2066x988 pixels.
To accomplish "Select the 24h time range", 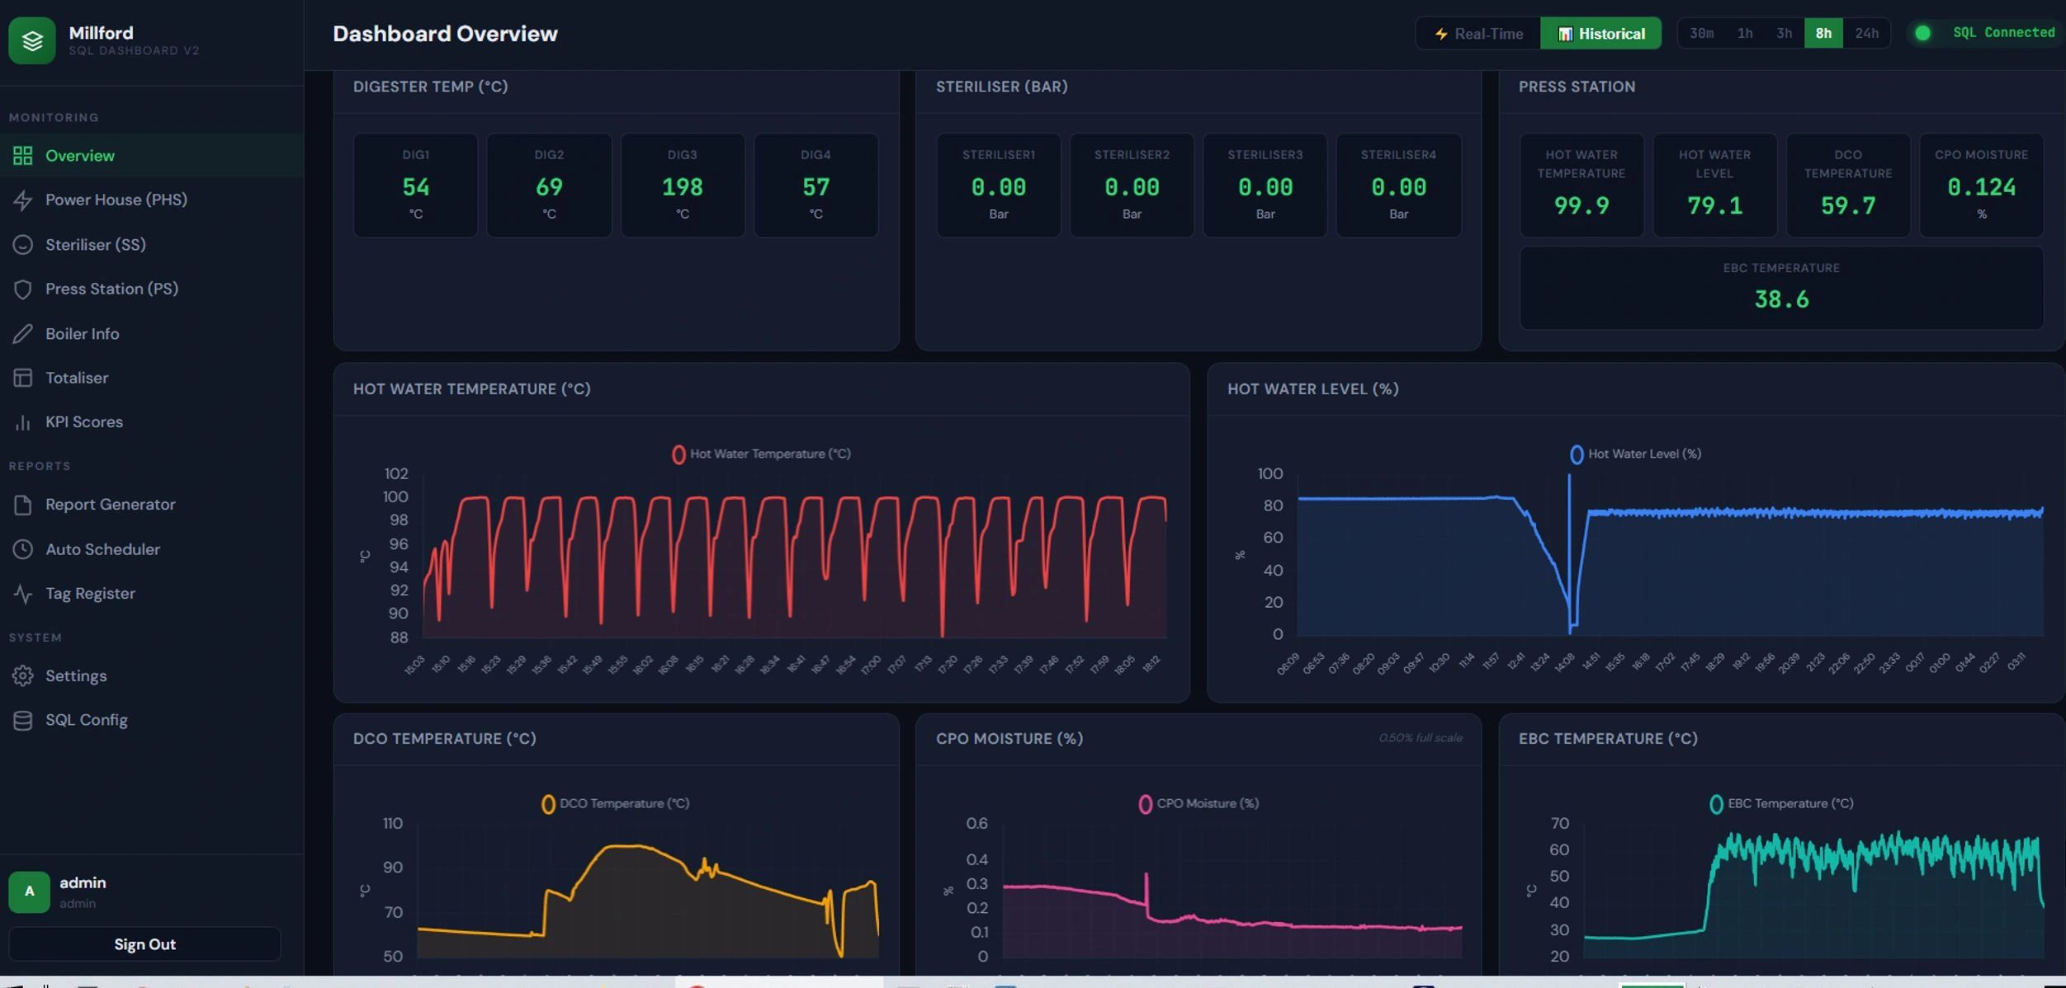I will [1866, 34].
